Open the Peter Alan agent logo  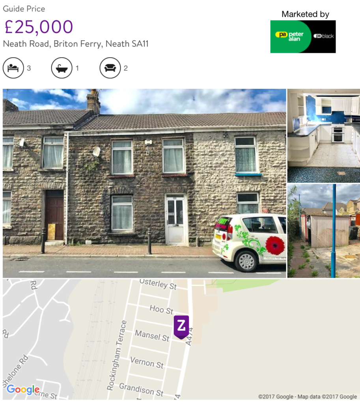point(291,37)
